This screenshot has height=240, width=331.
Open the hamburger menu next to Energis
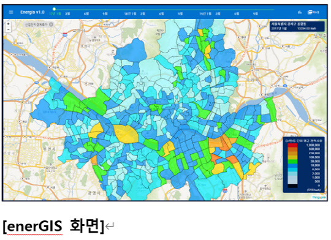[x=11, y=12]
